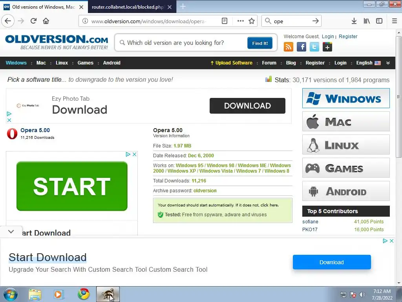Toggle reader view icon in the address bar

(224, 21)
